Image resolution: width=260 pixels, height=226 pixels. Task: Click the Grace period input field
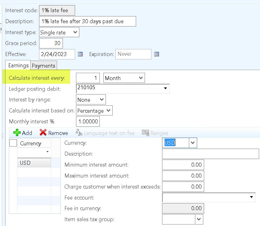click(51, 43)
